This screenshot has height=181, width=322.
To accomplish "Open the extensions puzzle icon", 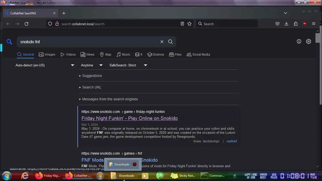I will pyautogui.click(x=296, y=24).
